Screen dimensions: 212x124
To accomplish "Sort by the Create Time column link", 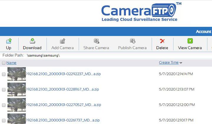I will [x=168, y=62].
